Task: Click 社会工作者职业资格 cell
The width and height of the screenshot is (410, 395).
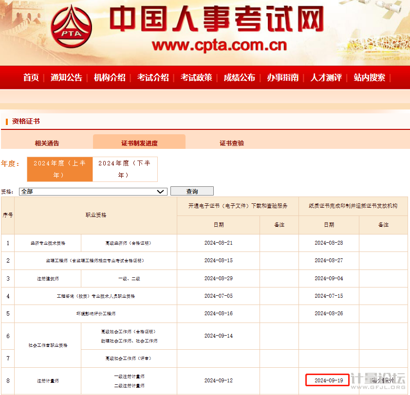Action: [x=48, y=345]
